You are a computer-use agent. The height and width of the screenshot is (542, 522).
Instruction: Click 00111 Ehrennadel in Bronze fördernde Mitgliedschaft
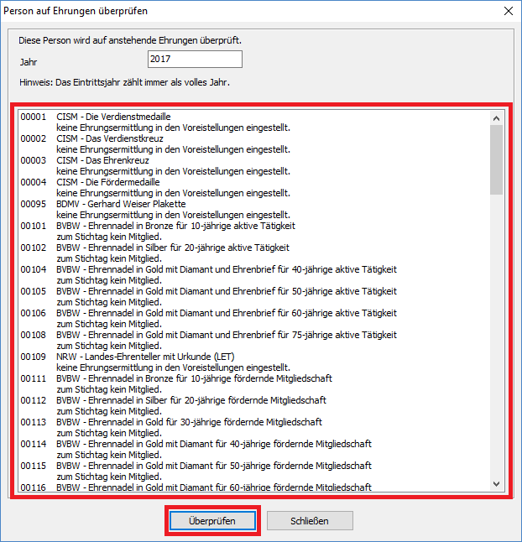point(192,378)
